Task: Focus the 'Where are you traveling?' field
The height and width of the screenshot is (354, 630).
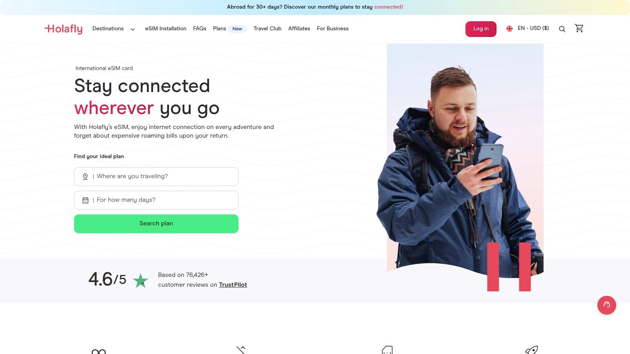Action: [156, 177]
